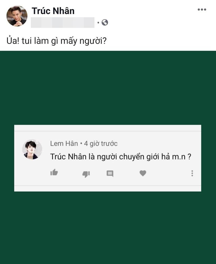Dislike Lem Hân's comment with thumbs-down
The height and width of the screenshot is (264, 216).
tap(86, 174)
